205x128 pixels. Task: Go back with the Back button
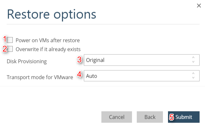pos(150,117)
